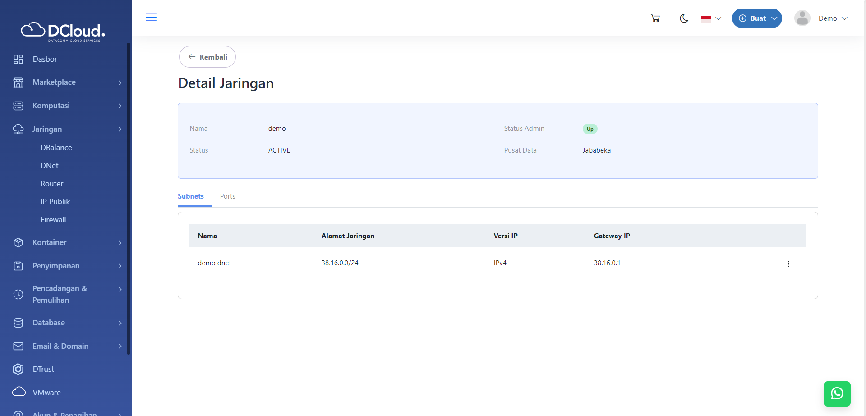Click the Dasbor grid icon
This screenshot has height=416, width=866.
(x=18, y=59)
